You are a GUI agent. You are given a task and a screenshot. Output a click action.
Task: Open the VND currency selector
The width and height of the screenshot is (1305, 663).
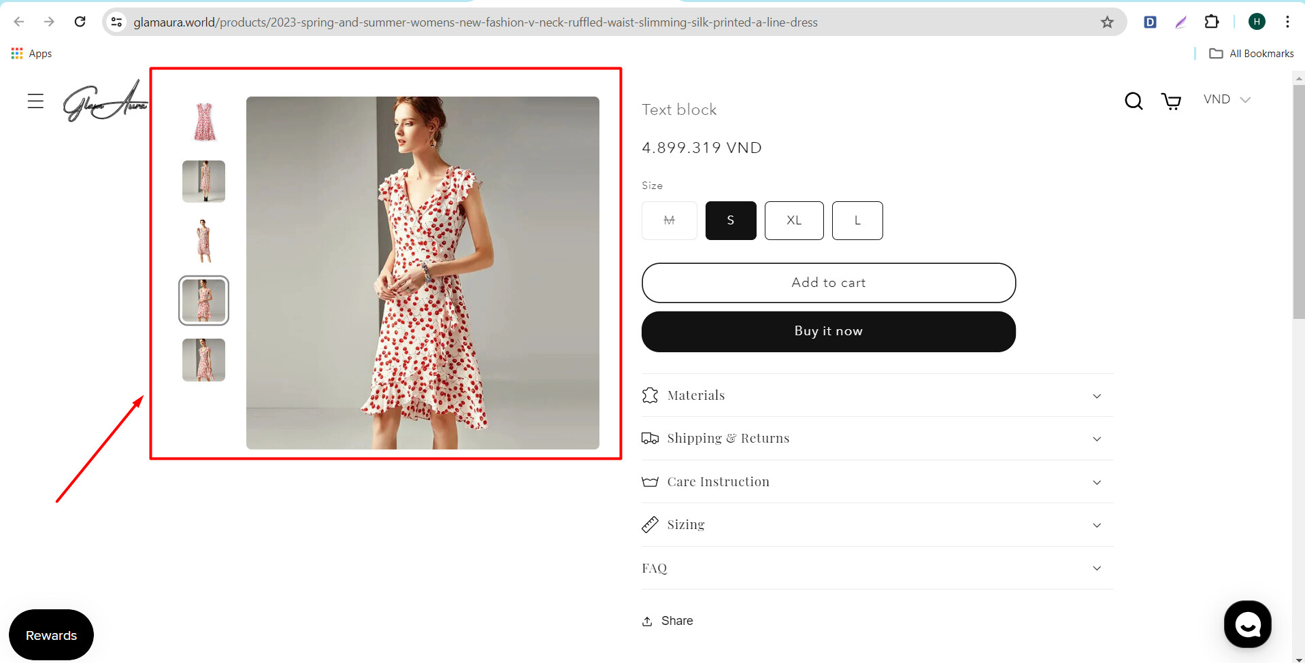point(1227,99)
